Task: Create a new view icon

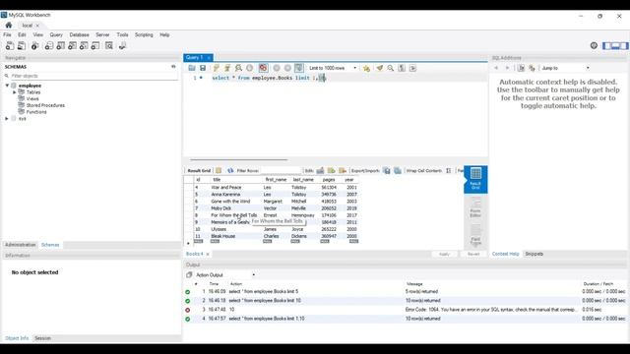Action: (72, 46)
